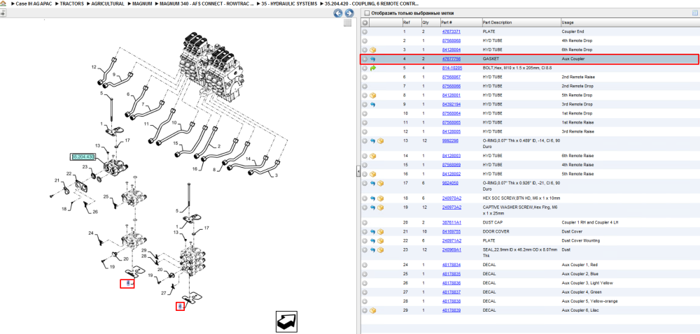Open part number link for PLATE Coupler End
The height and width of the screenshot is (334, 700).
click(x=451, y=31)
